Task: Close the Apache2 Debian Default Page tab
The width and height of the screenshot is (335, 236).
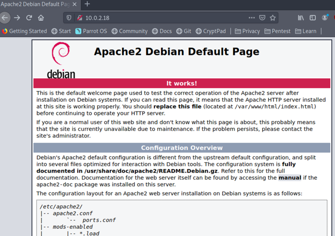Action: (74, 4)
